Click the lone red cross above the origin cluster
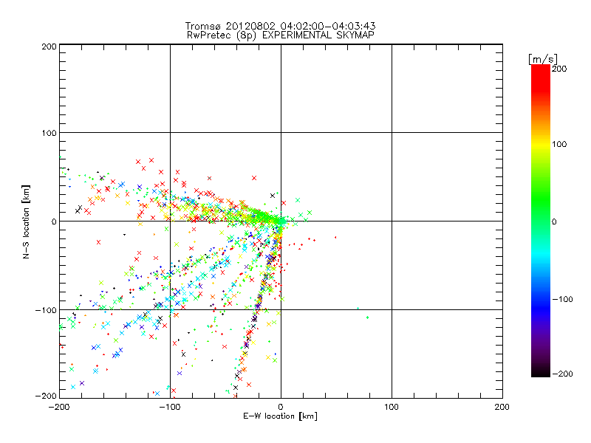 [254, 178]
